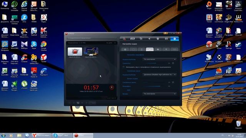
Task: Open the shield-shaped tab in Action's toolbar
Action: pos(158,39)
